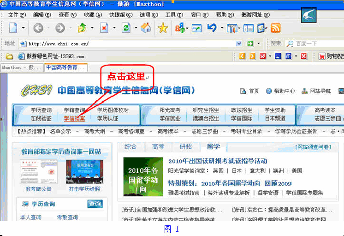Image resolution: width=344 pixels, height=236 pixels.
Task: Click the full screen window icon
Action: (x=196, y=28)
